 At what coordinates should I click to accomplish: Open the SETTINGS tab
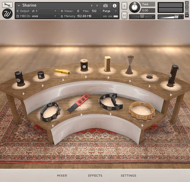128,175
